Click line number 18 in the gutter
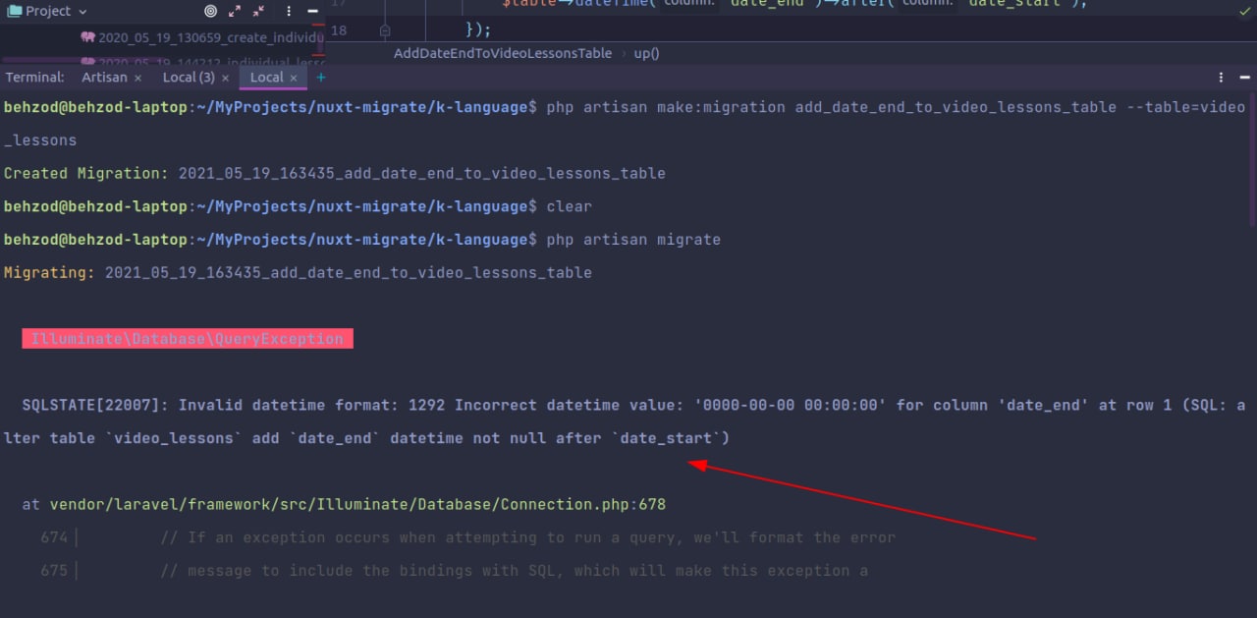 pos(338,30)
